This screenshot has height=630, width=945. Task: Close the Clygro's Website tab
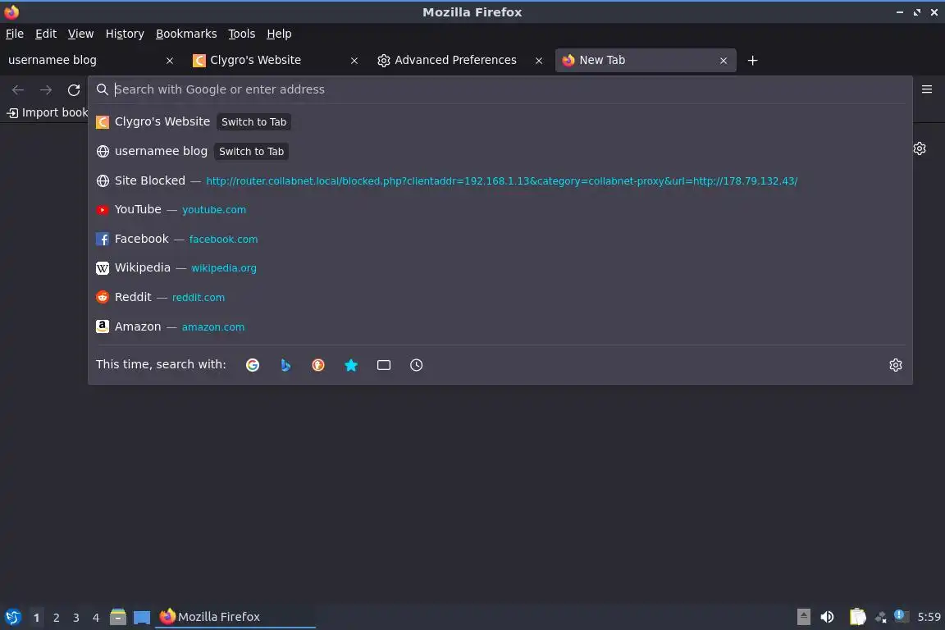click(x=354, y=60)
